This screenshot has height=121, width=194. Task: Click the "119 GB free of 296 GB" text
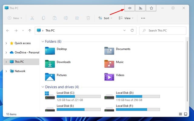pos(129,100)
